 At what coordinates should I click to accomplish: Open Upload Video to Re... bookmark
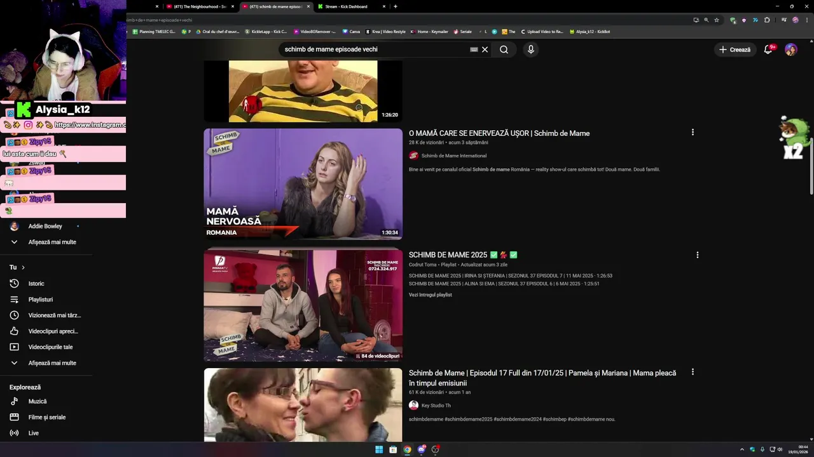click(x=542, y=31)
